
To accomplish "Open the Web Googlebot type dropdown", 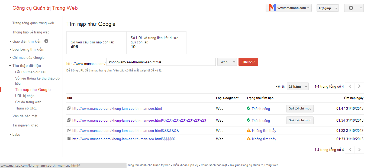I will click(x=227, y=62).
